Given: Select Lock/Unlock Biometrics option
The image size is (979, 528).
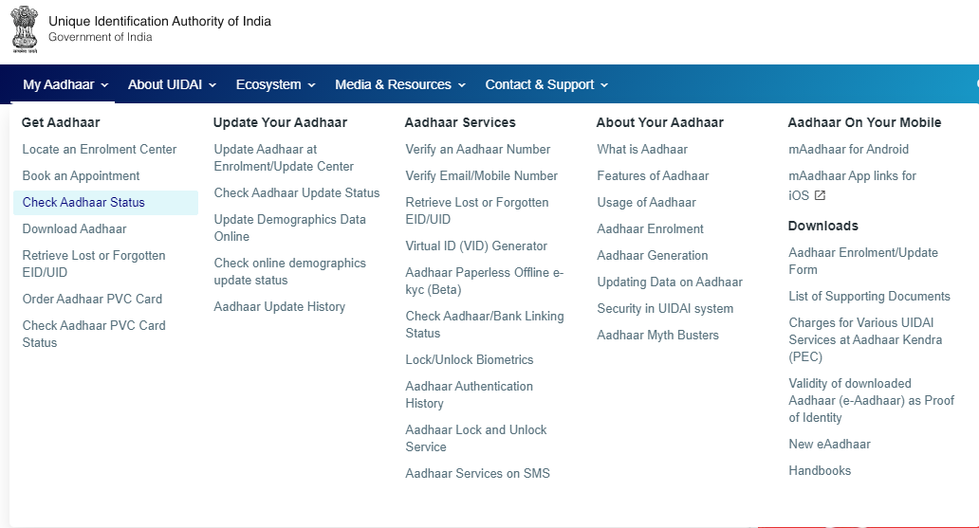Looking at the screenshot, I should (x=470, y=359).
